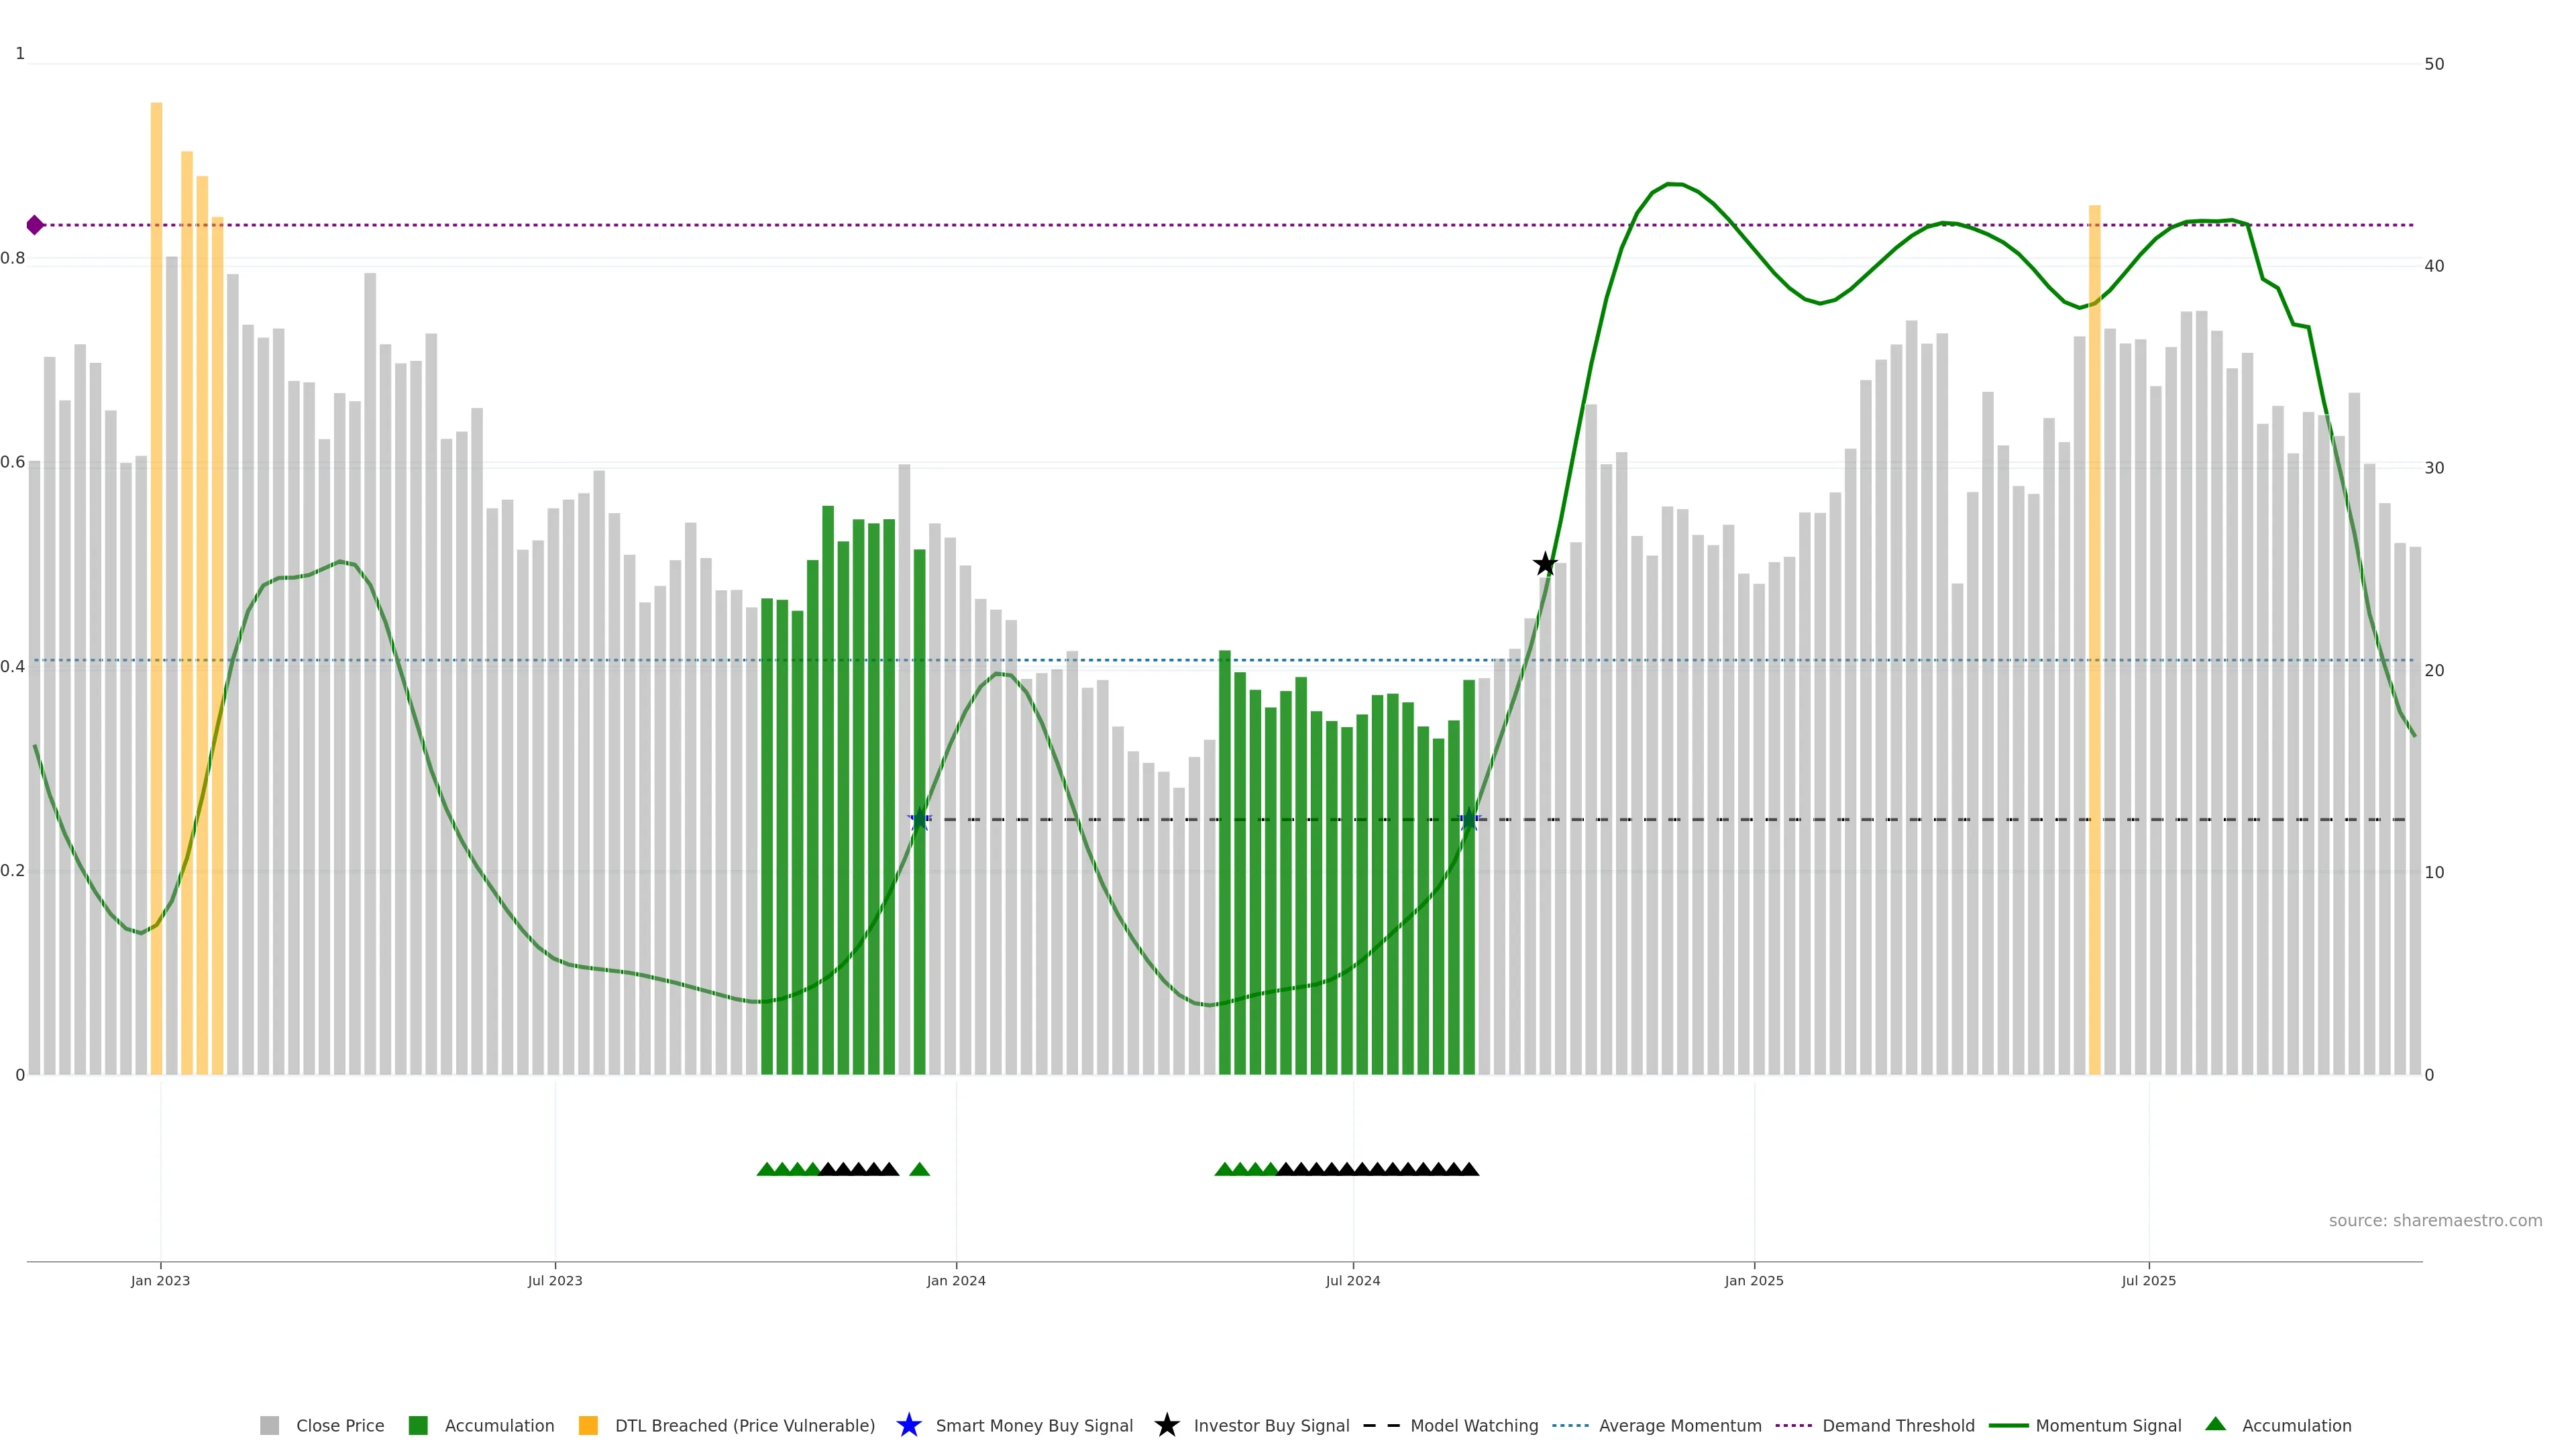Toggle Average Momentum legend item

[1679, 1426]
